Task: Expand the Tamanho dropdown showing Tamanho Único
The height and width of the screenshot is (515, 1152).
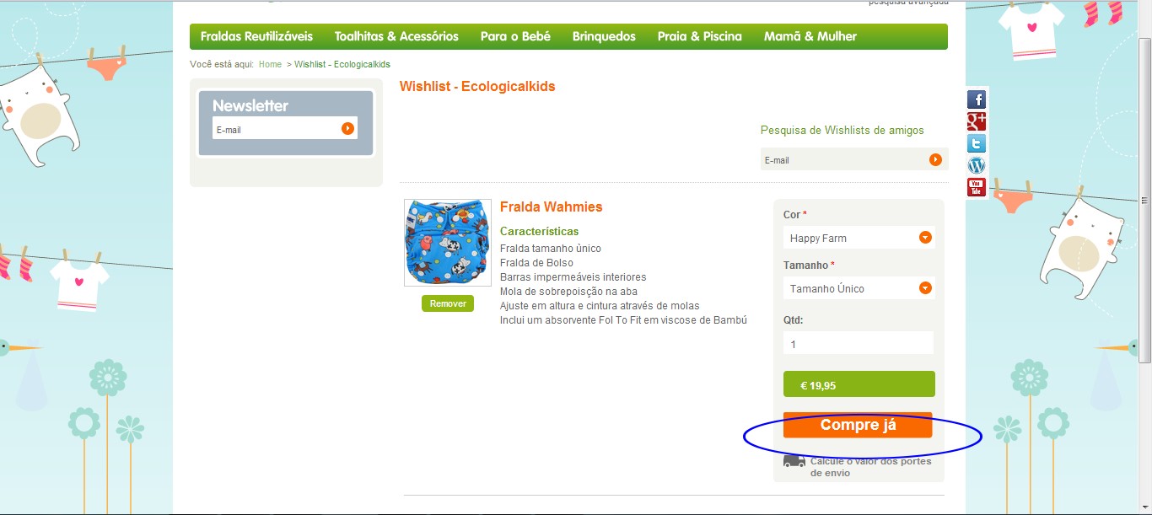Action: (x=859, y=288)
